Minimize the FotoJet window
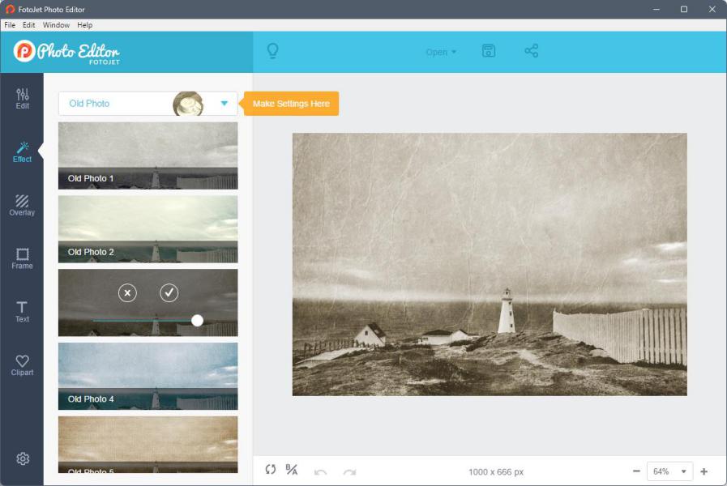 coord(656,9)
